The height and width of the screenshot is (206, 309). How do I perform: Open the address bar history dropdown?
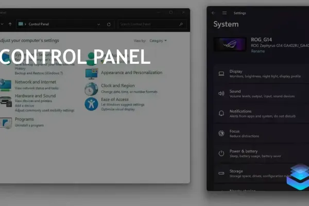pos(98,24)
